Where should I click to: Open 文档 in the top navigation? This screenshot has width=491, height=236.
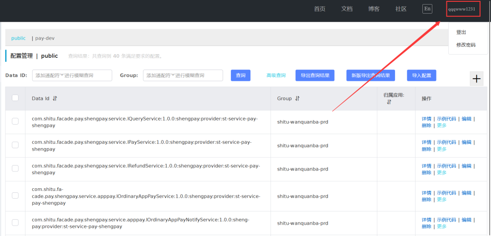(x=346, y=9)
